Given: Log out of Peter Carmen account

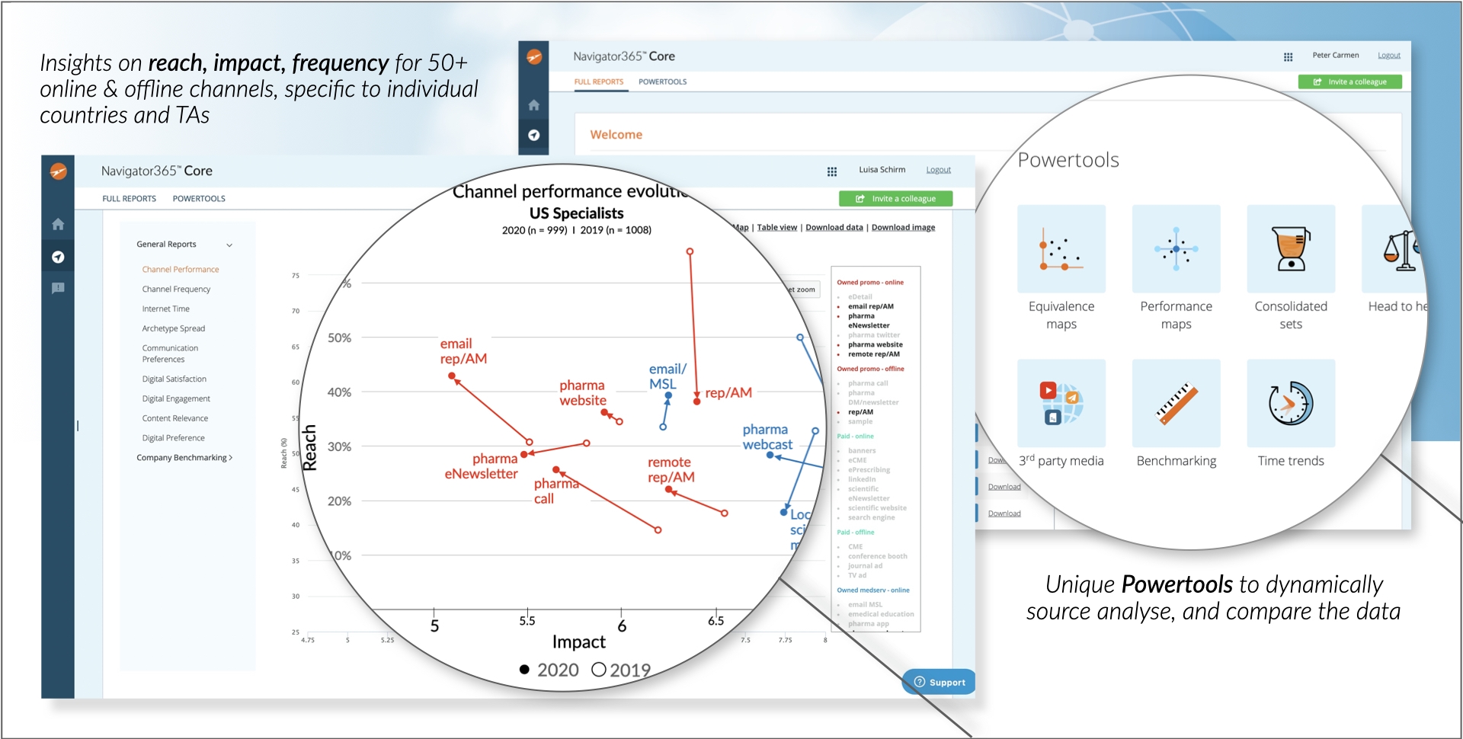Looking at the screenshot, I should pos(1388,56).
